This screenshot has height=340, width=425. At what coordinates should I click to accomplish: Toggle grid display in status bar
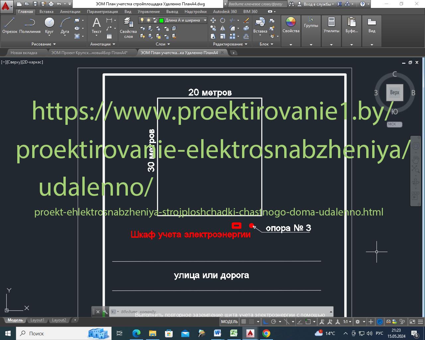click(x=243, y=321)
